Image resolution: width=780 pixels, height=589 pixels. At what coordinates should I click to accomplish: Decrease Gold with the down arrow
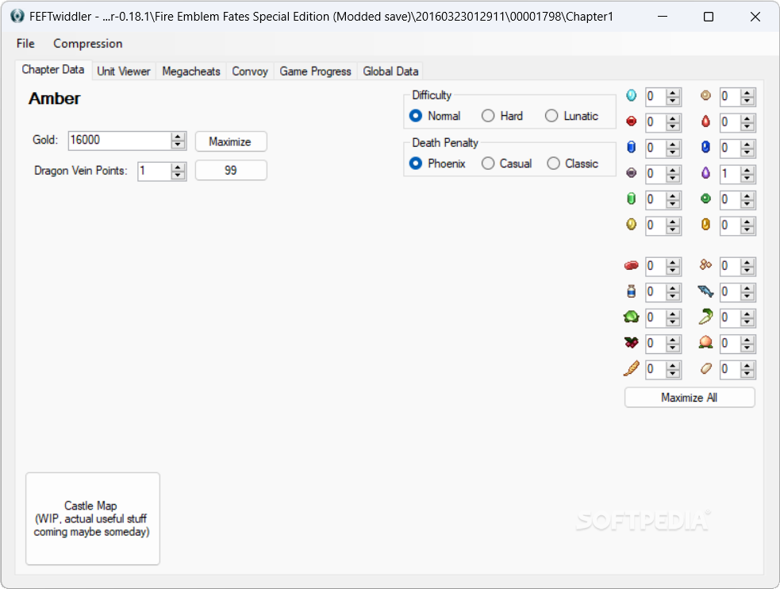click(178, 144)
